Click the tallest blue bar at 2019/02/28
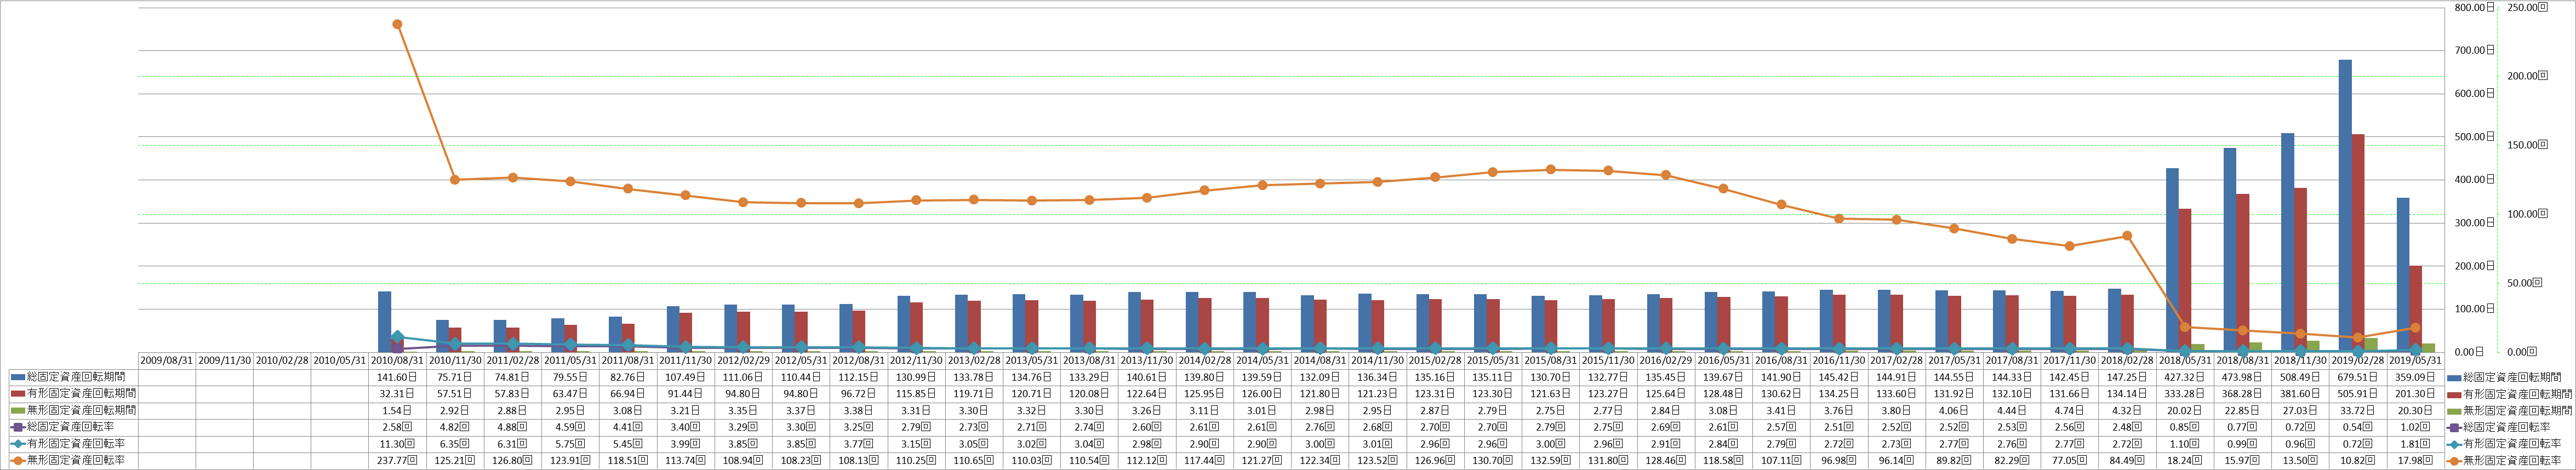2576x470 pixels. pos(2344,206)
